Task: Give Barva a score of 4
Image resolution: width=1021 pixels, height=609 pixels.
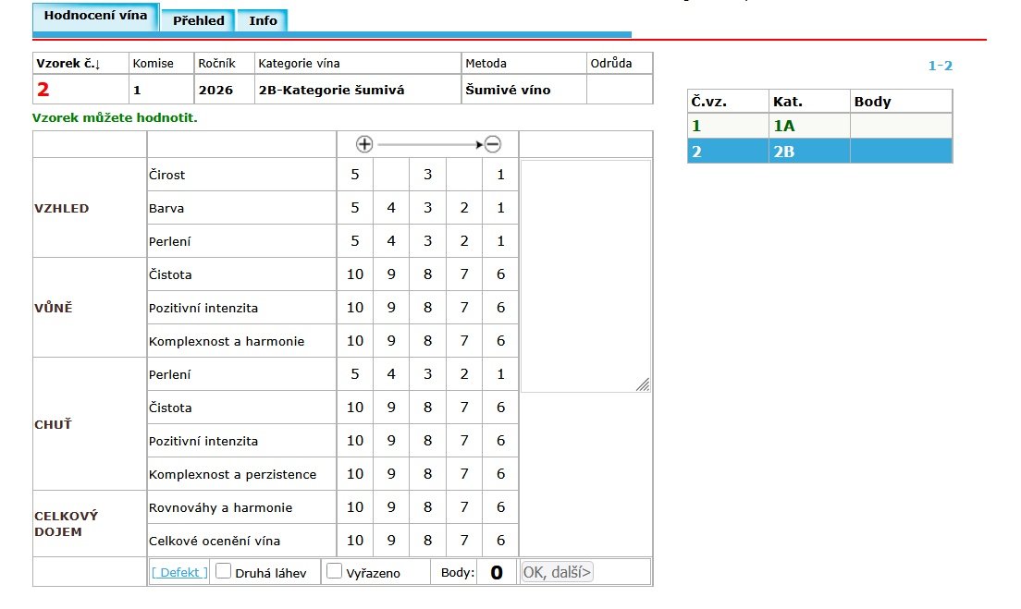Action: 391,208
